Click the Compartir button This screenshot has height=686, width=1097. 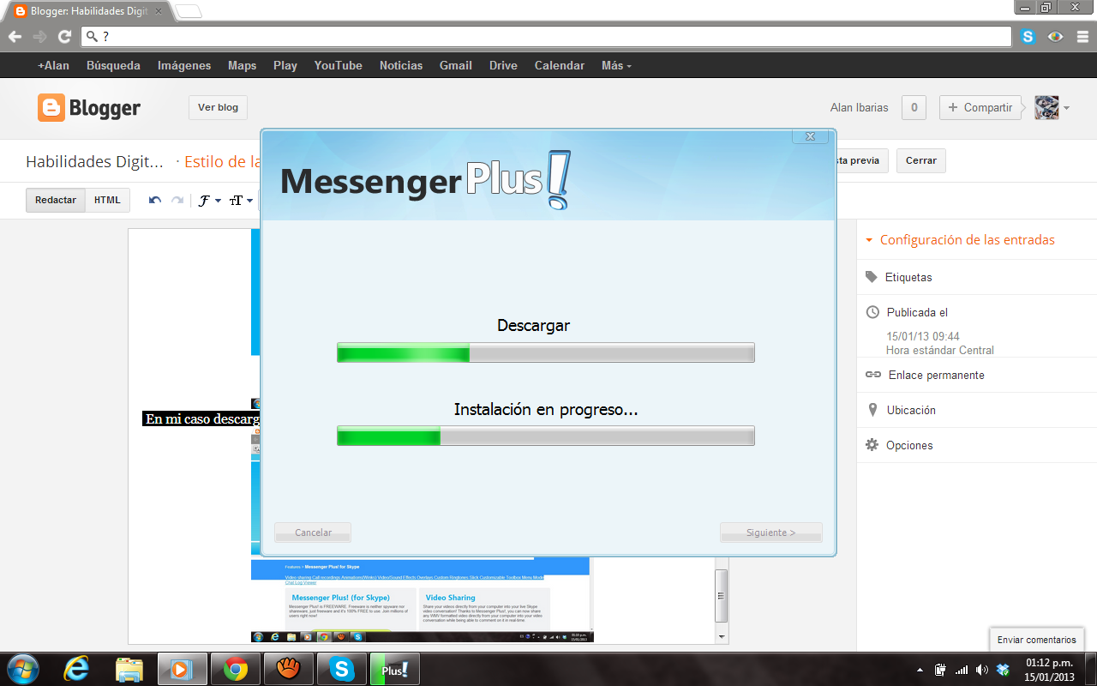coord(980,107)
